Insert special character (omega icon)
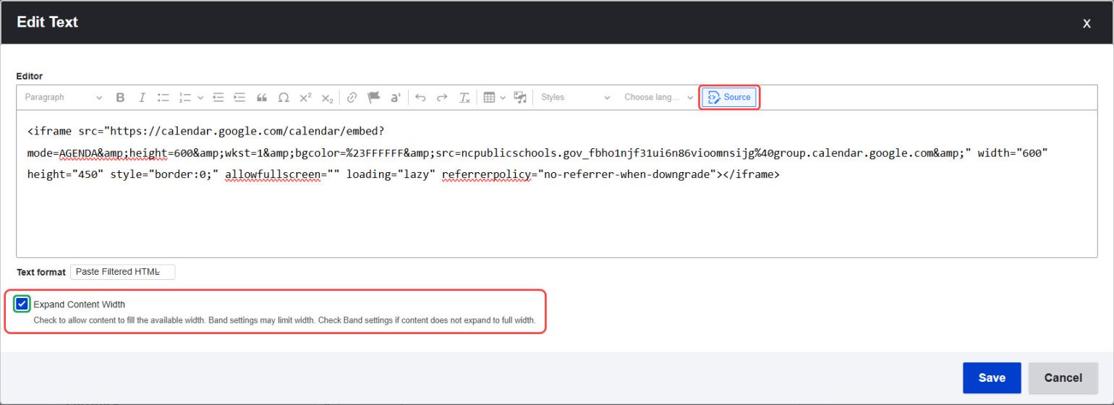Screen dimensions: 1114x405 pos(284,98)
